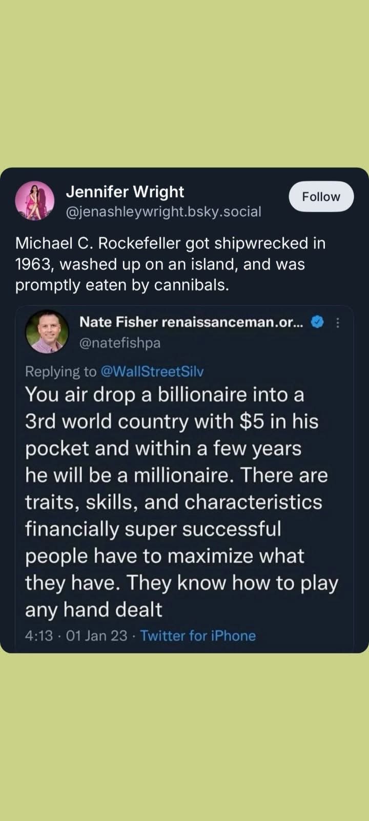Open the quoted tweet about air-dropping a billionaire
This screenshot has width=369, height=821.
point(184,478)
